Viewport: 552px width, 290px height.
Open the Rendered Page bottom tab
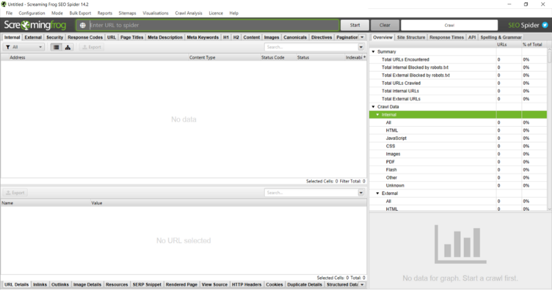click(181, 284)
